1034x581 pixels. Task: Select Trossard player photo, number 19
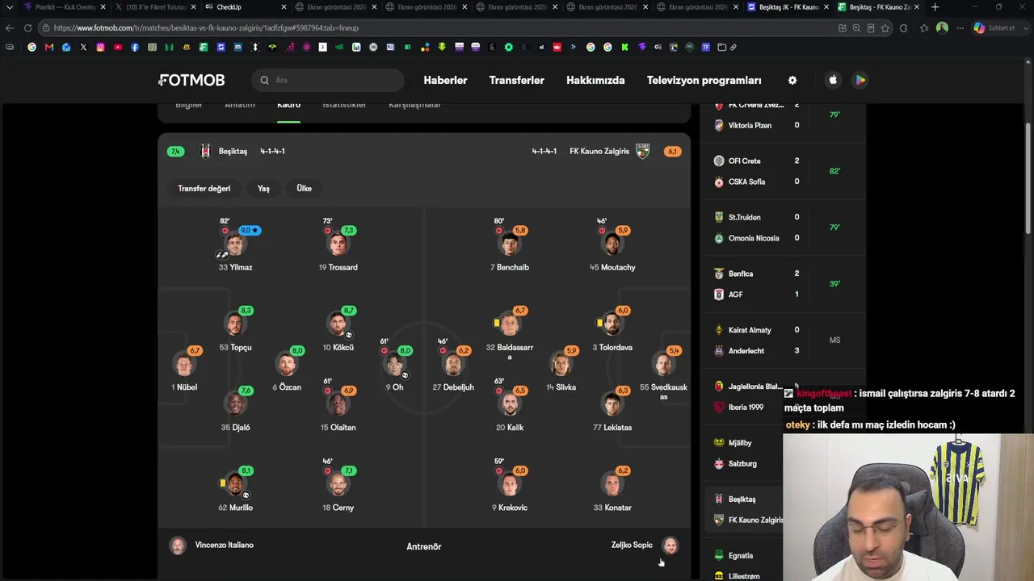[x=338, y=243]
